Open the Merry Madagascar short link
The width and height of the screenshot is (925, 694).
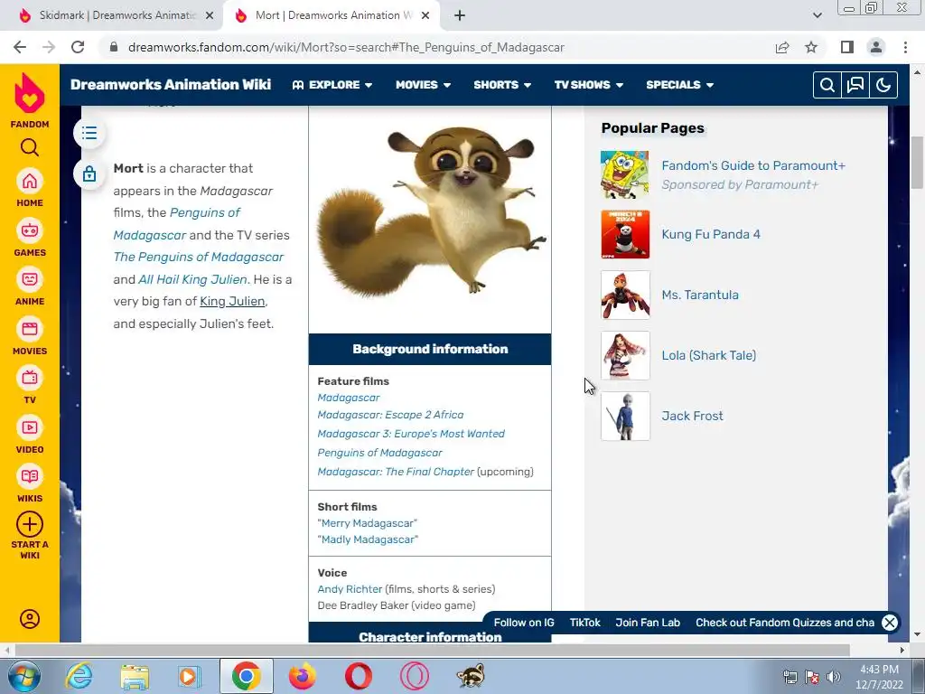coord(368,523)
